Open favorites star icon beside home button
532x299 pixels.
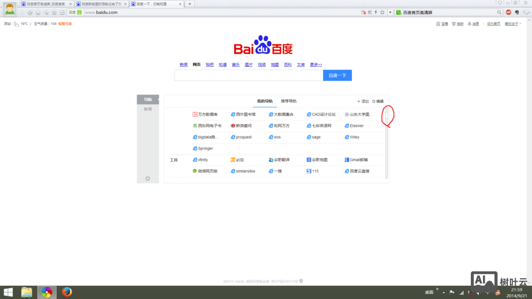[54, 13]
